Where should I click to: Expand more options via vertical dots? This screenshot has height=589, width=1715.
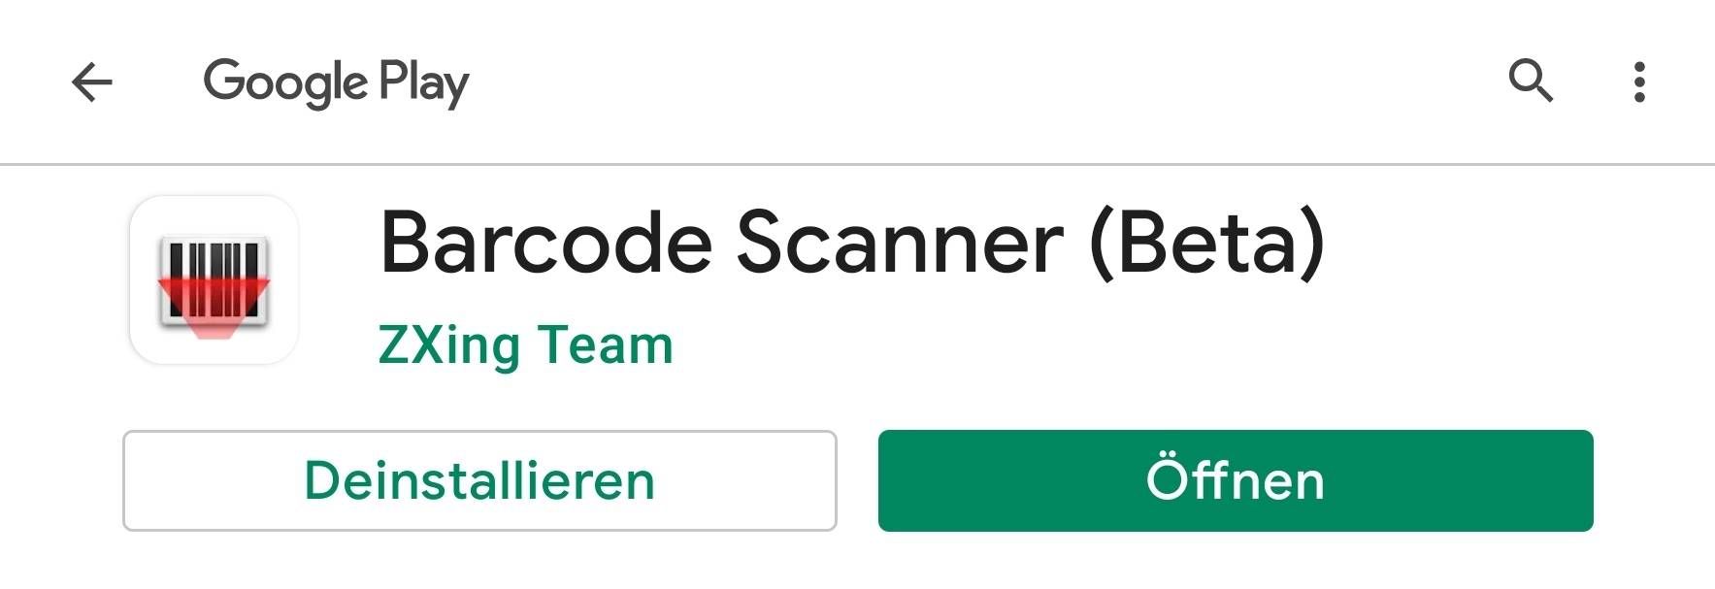point(1639,82)
